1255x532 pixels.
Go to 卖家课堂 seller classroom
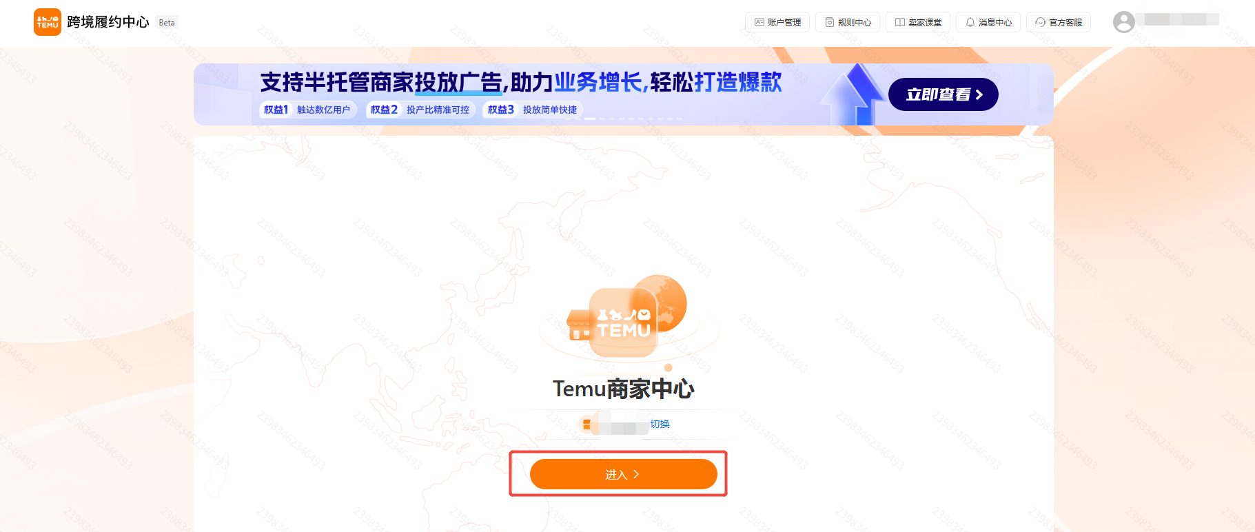coord(918,22)
